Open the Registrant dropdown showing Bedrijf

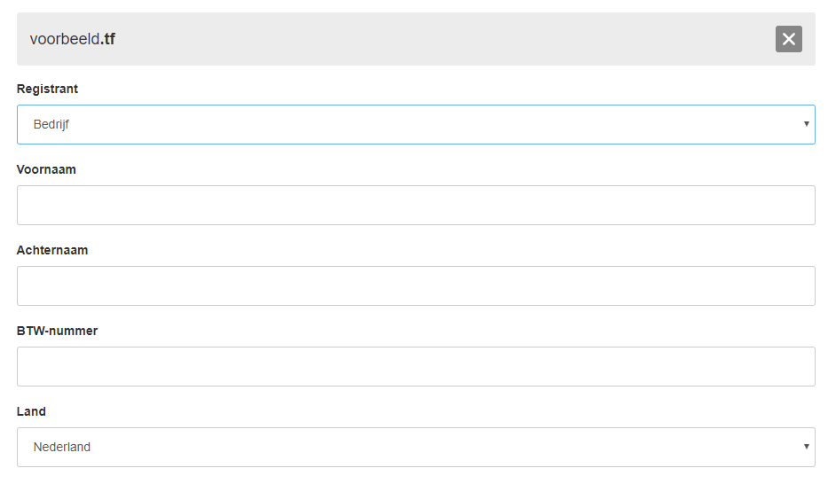coord(415,124)
